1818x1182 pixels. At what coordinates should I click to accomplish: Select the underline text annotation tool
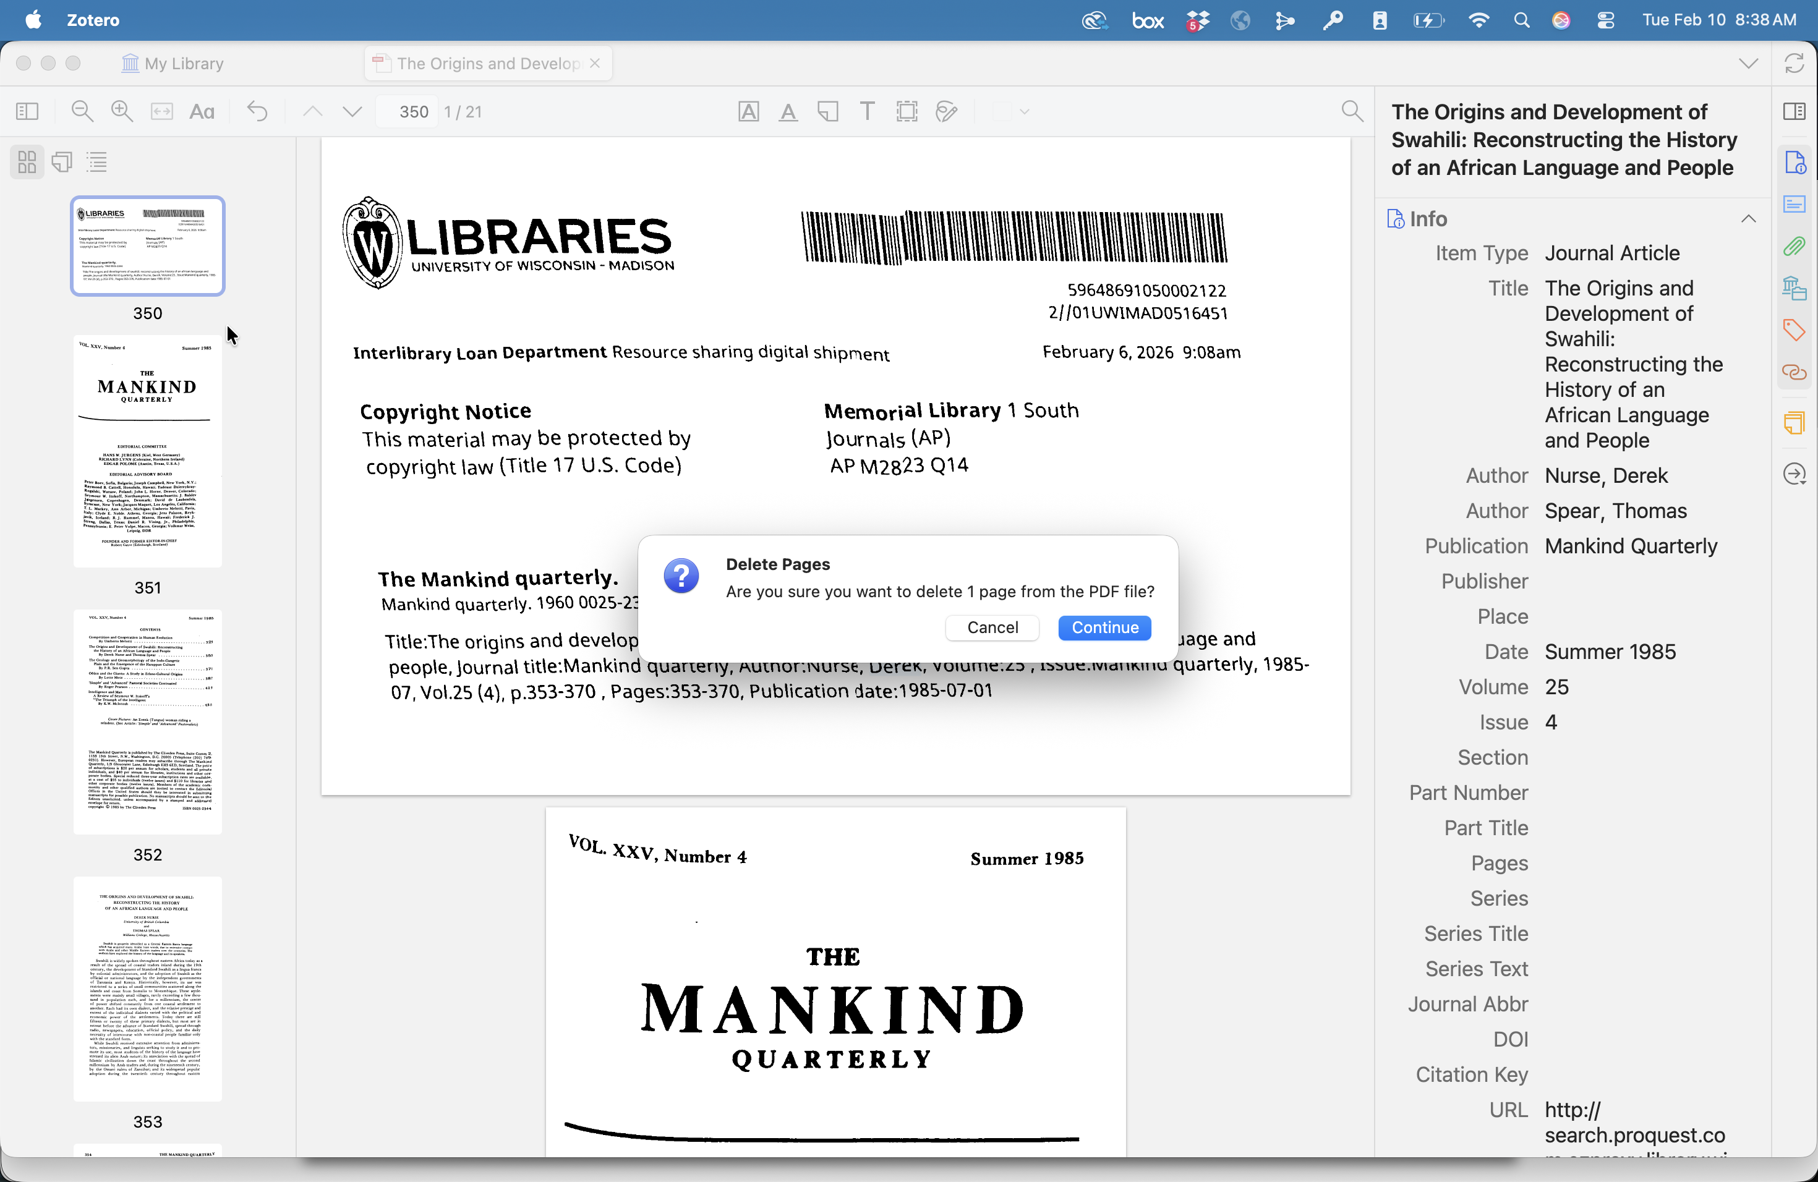point(788,111)
